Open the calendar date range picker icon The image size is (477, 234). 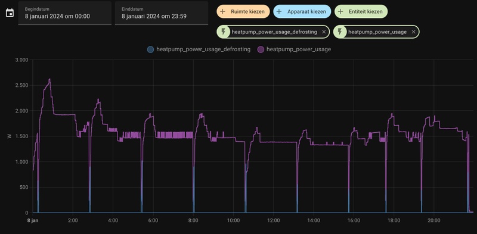click(10, 13)
